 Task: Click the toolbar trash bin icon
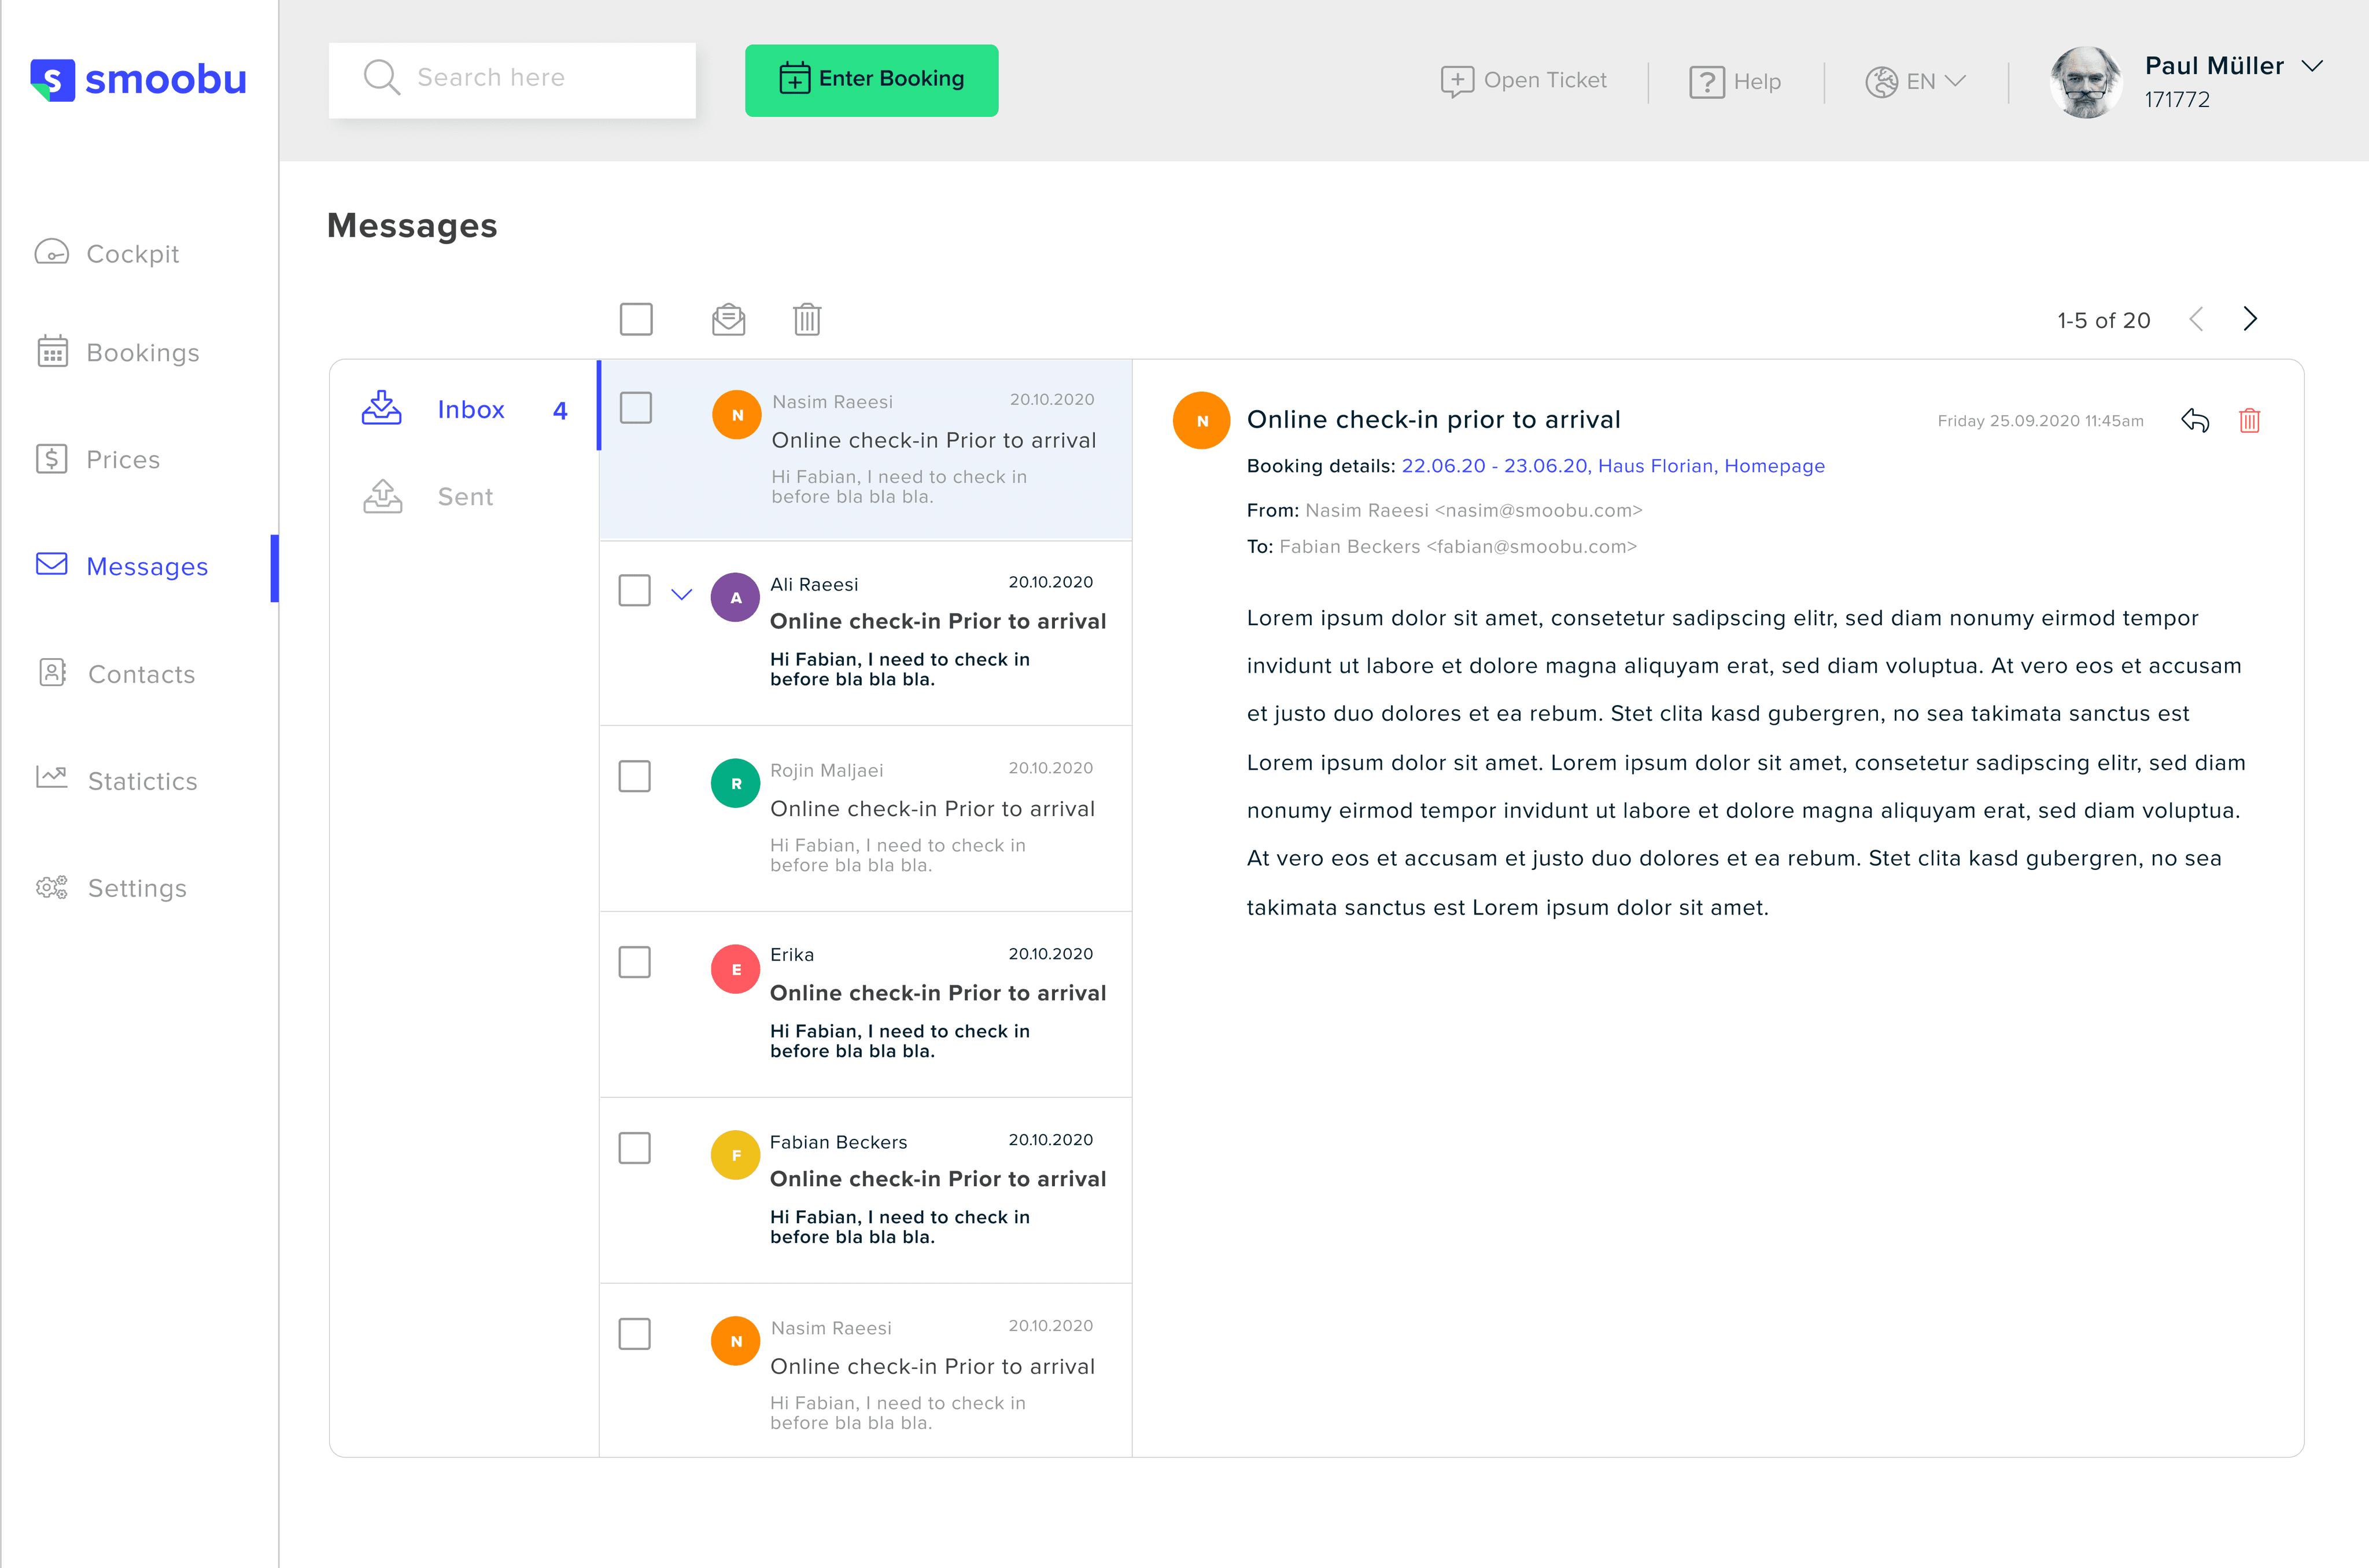(x=807, y=320)
